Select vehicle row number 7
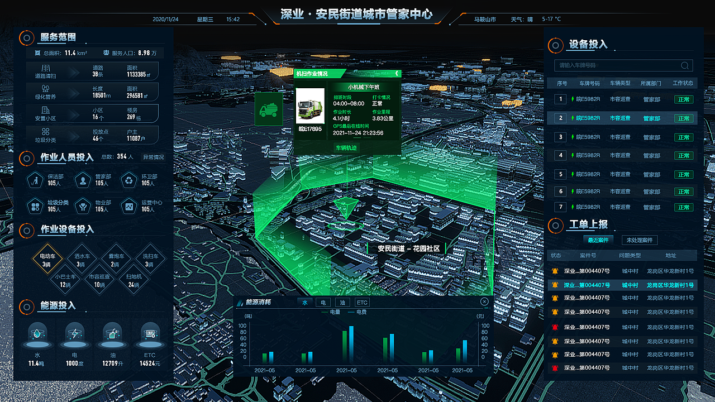The image size is (715, 402). [622, 207]
